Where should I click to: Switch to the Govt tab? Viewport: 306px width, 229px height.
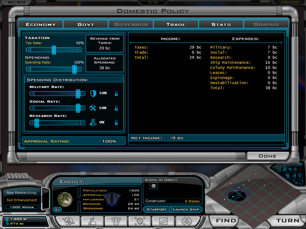click(x=85, y=24)
